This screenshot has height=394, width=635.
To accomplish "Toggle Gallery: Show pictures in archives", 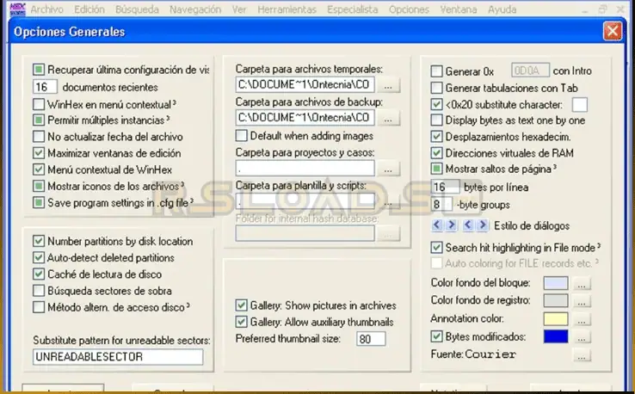I will tap(242, 305).
